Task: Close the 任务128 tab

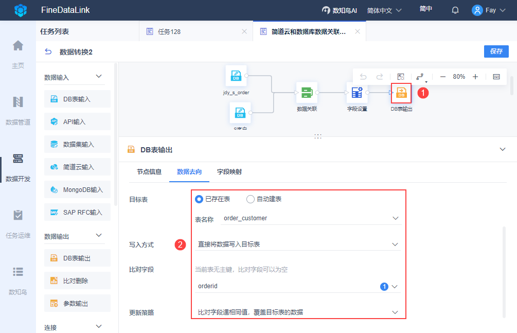Action: pyautogui.click(x=244, y=31)
